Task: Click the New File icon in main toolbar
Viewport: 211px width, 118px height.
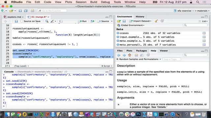Action: click(3, 10)
